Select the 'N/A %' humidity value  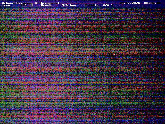point(108,5)
